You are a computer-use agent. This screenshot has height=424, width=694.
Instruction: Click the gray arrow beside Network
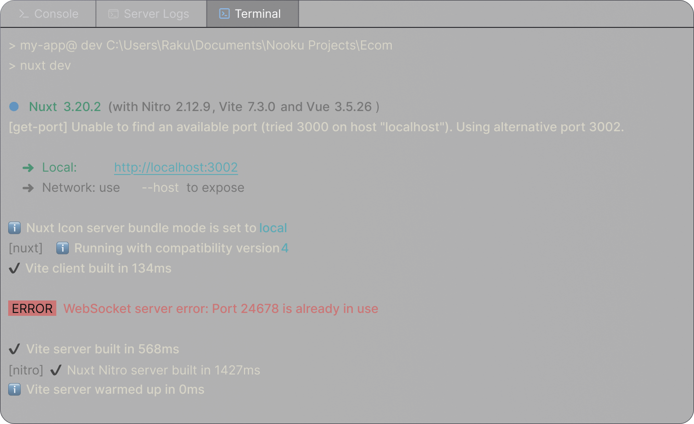tap(28, 188)
